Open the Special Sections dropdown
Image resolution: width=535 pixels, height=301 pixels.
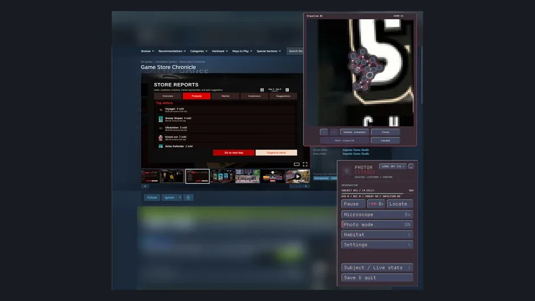pyautogui.click(x=269, y=51)
